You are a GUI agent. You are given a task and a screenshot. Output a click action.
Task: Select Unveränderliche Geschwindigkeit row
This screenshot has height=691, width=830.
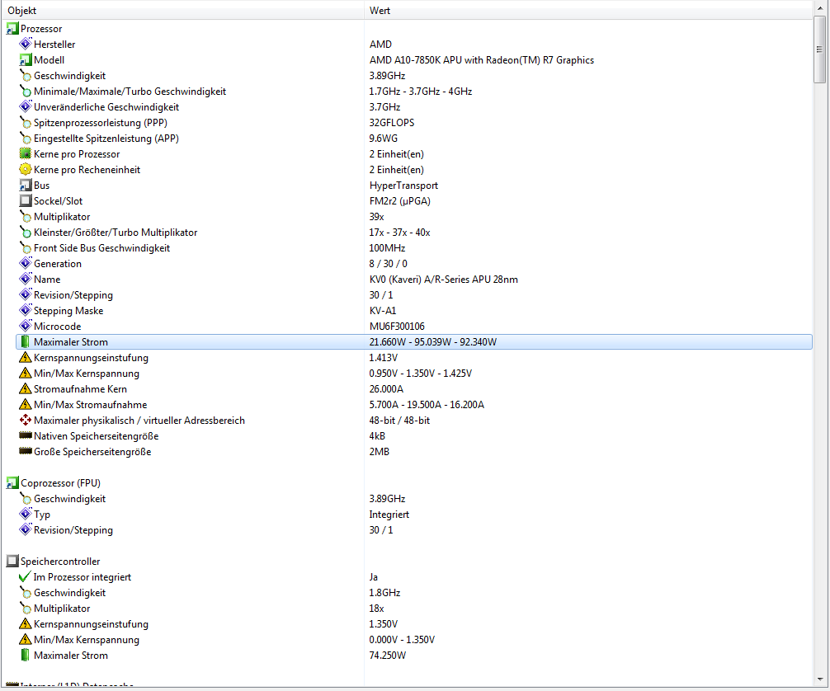(x=414, y=107)
